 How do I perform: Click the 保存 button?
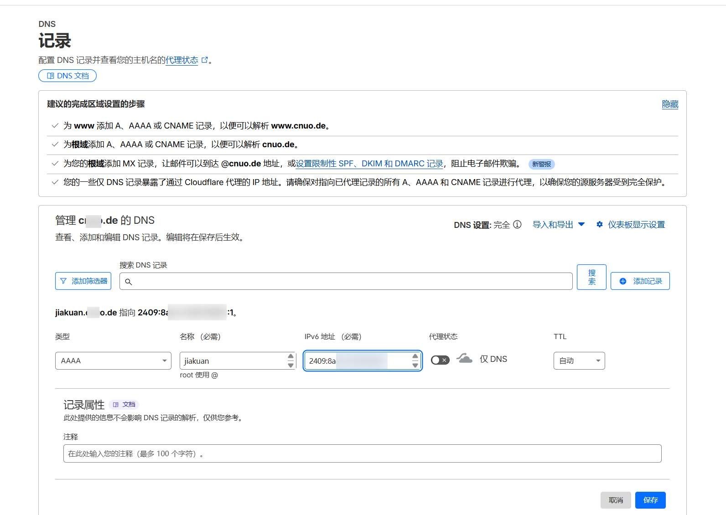click(650, 500)
